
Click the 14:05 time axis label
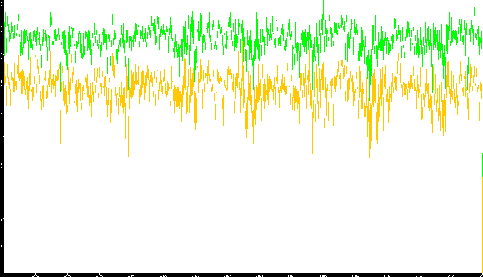(163, 276)
